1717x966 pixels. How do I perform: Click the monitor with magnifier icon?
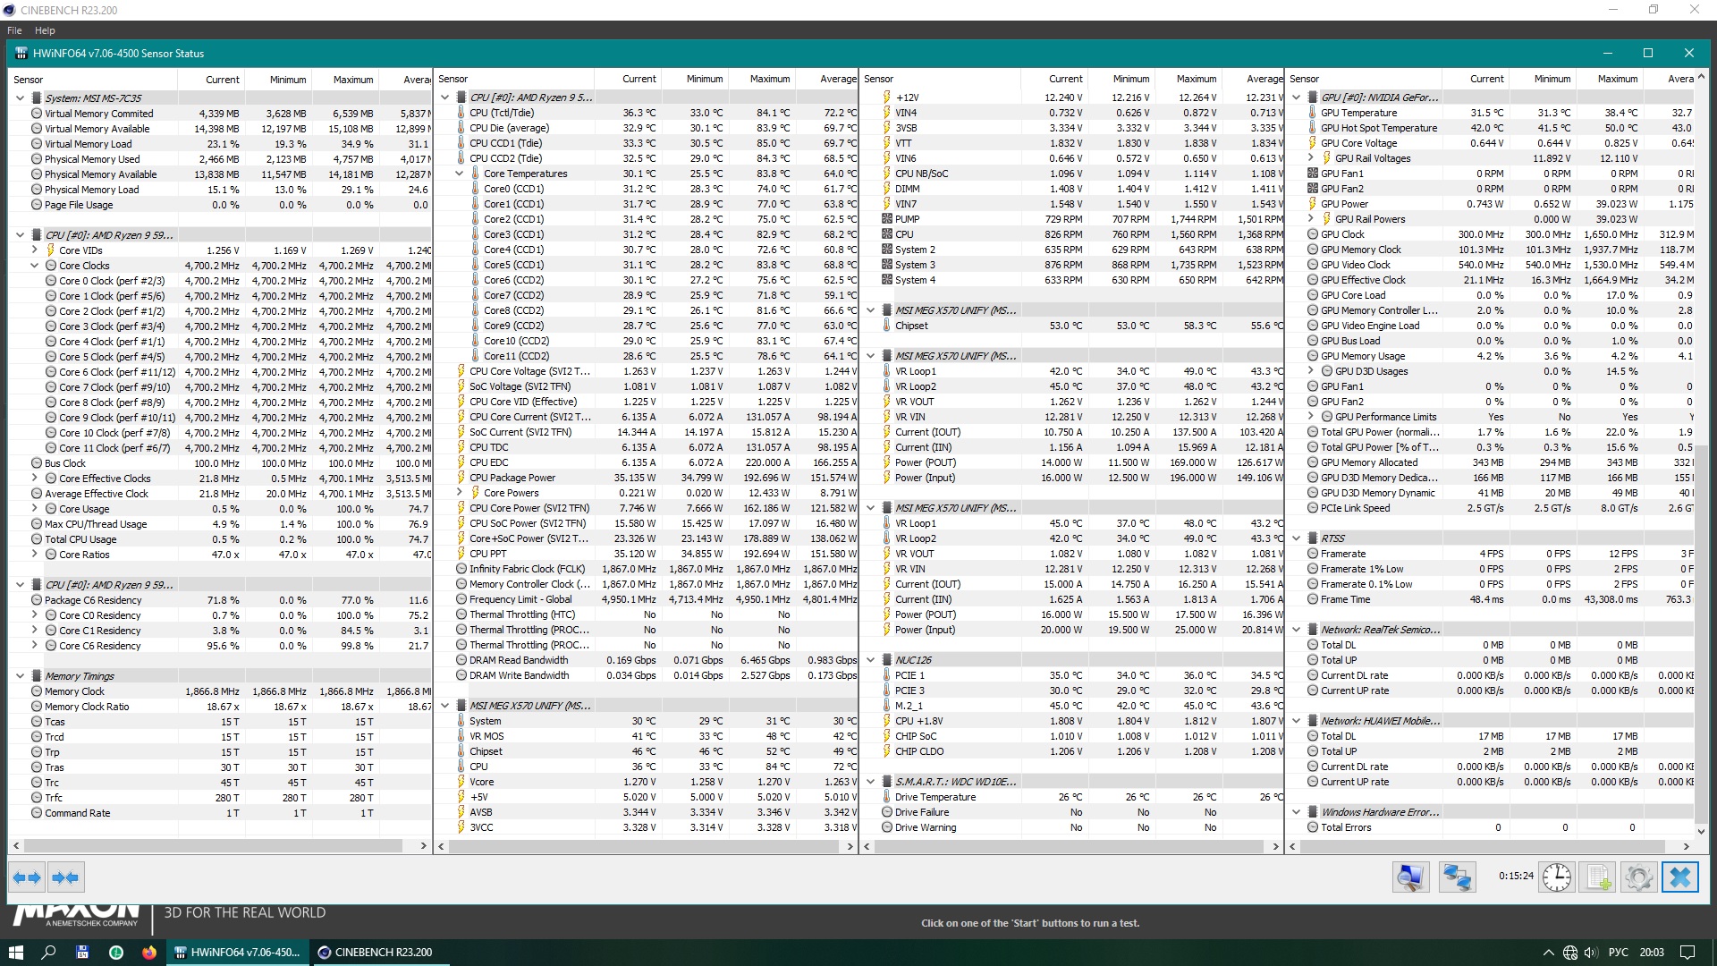click(x=1410, y=877)
